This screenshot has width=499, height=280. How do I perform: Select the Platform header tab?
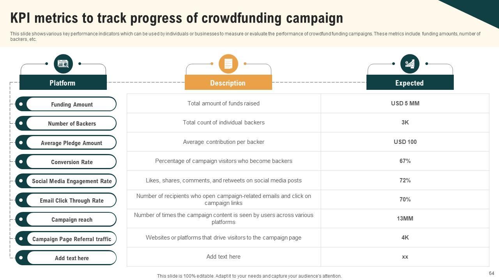63,83
